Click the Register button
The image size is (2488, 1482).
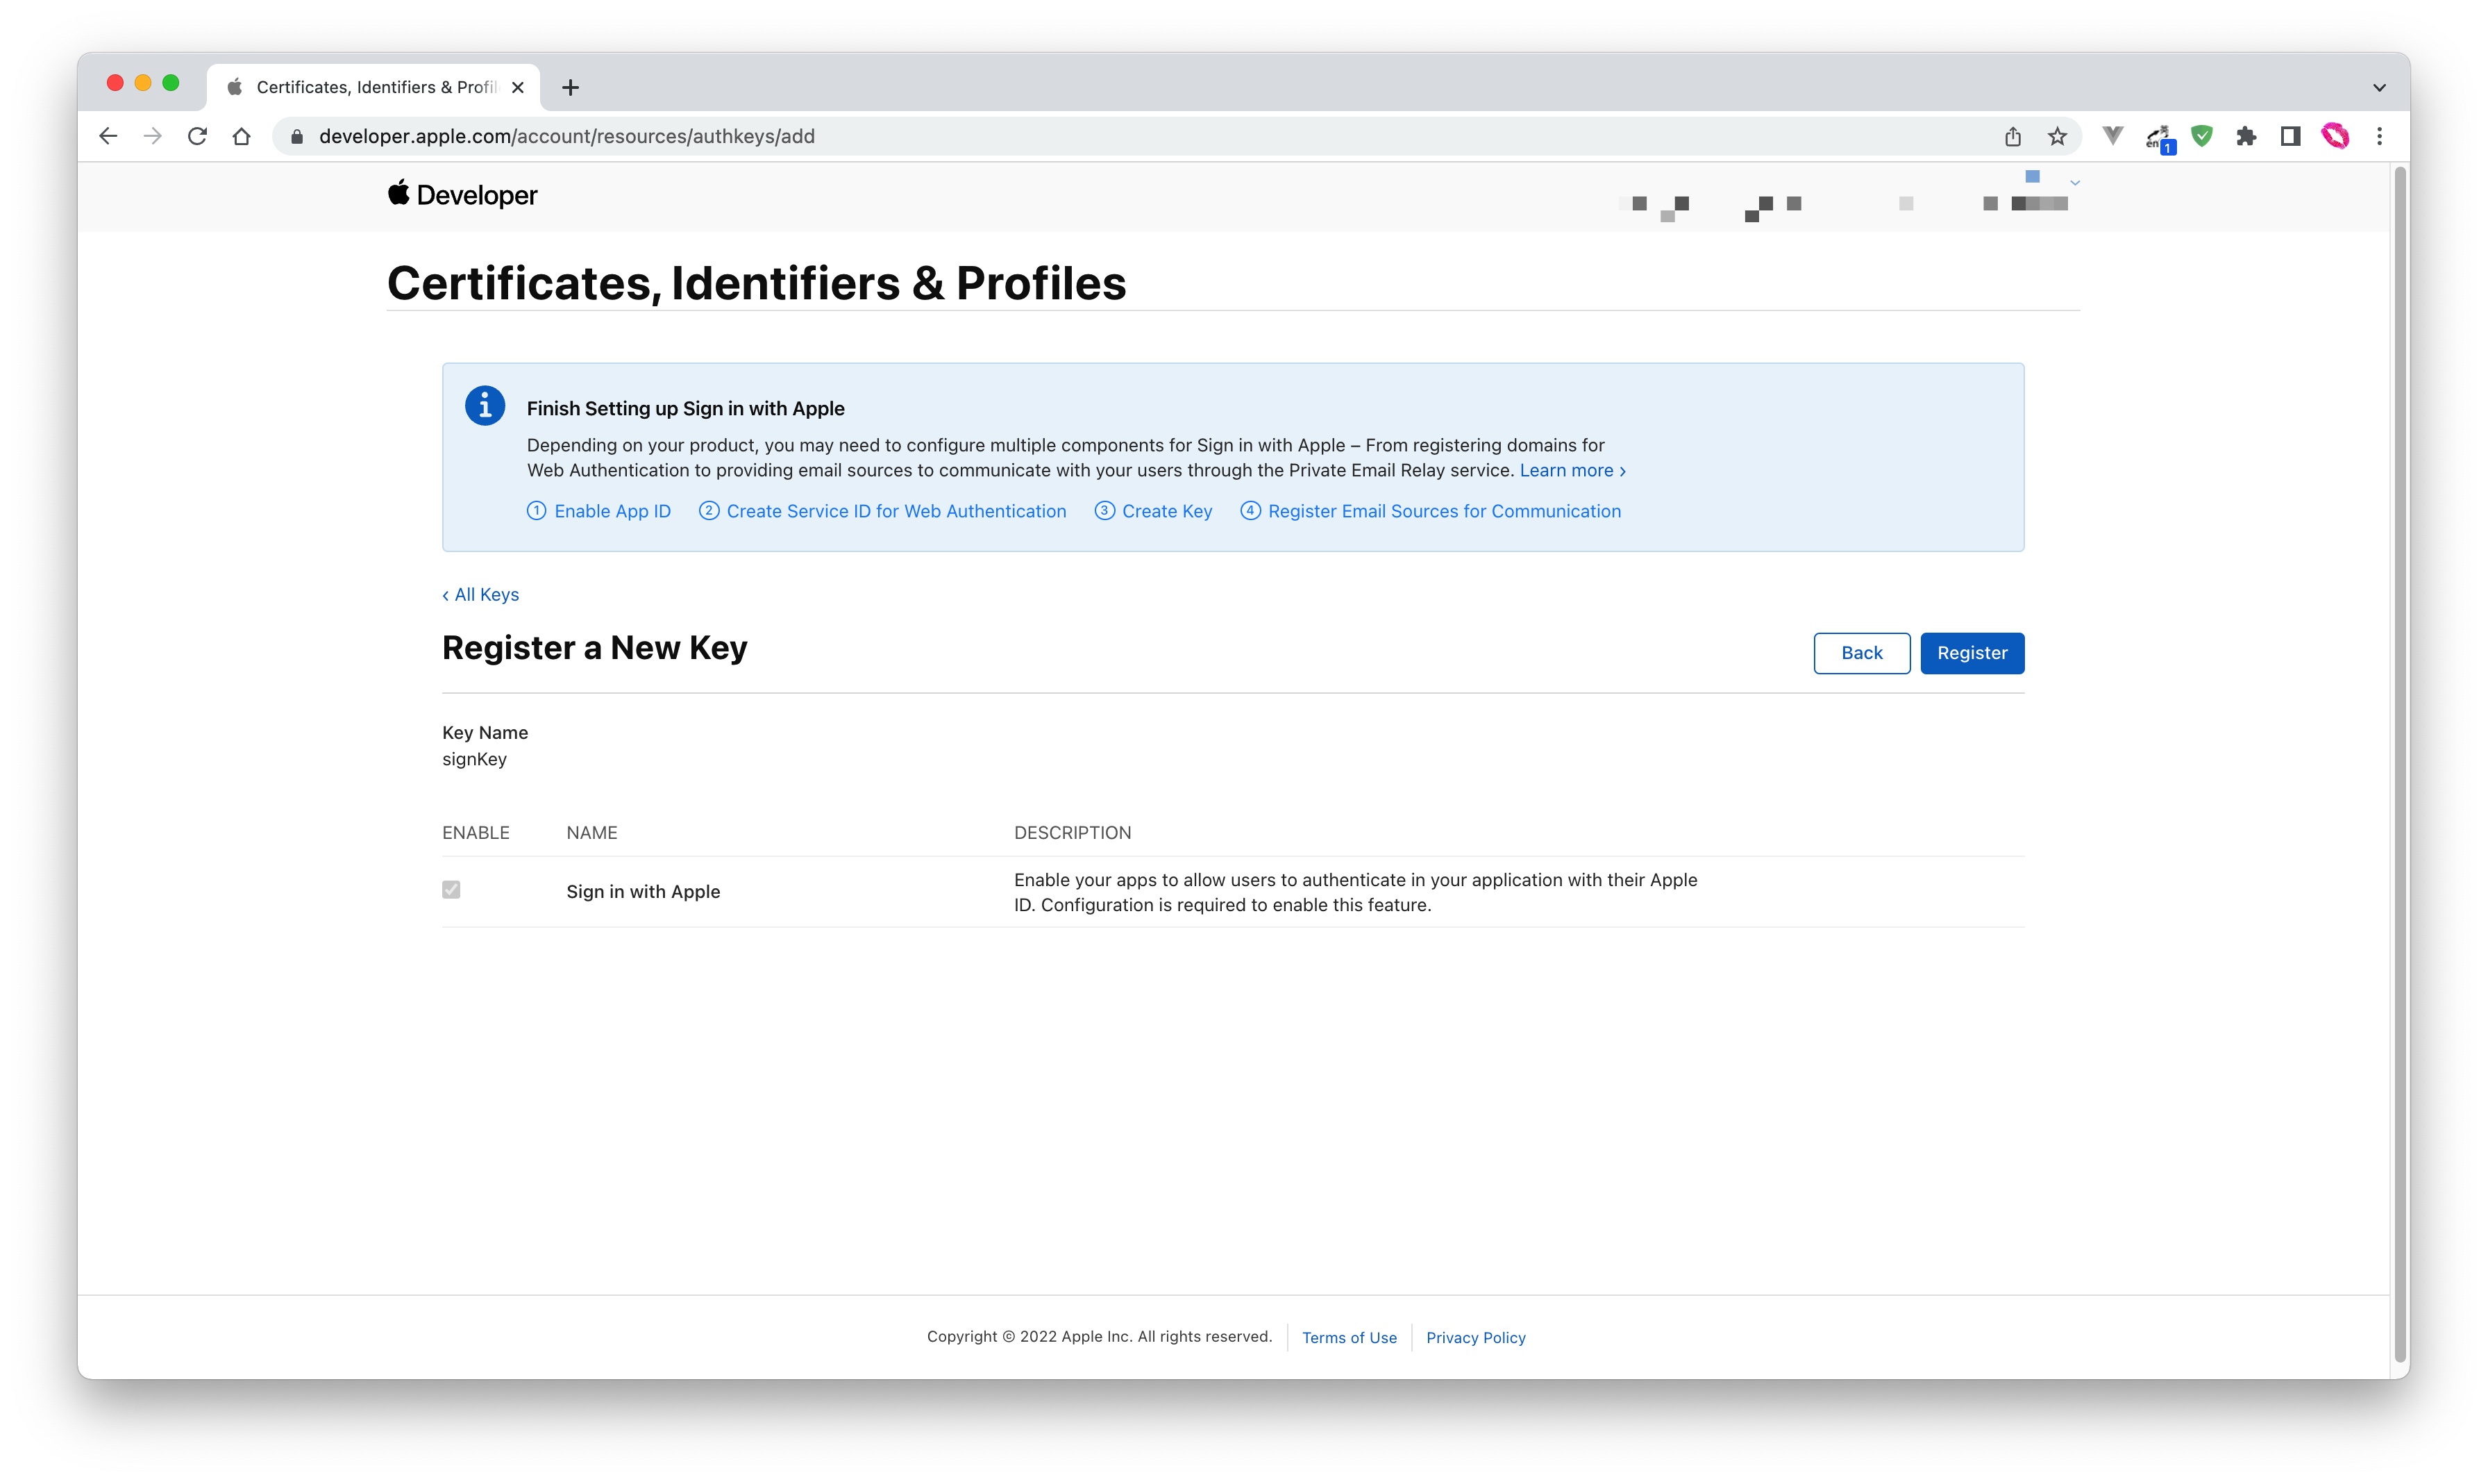click(x=1971, y=653)
